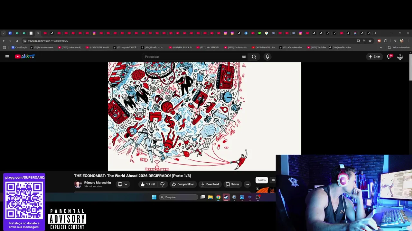Open the YouTube hamburger guide menu

[x=7, y=57]
